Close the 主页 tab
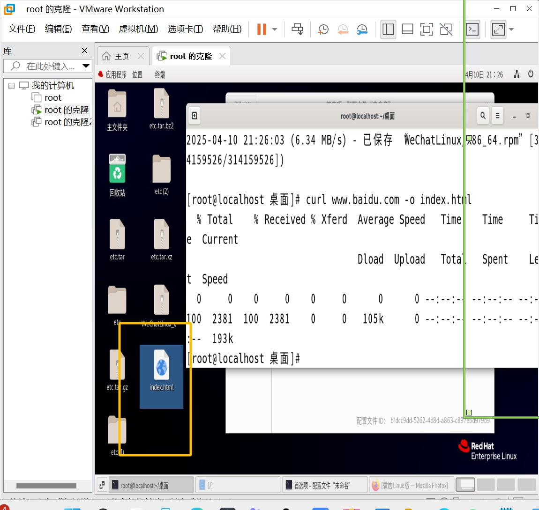This screenshot has height=510, width=539. [x=141, y=56]
